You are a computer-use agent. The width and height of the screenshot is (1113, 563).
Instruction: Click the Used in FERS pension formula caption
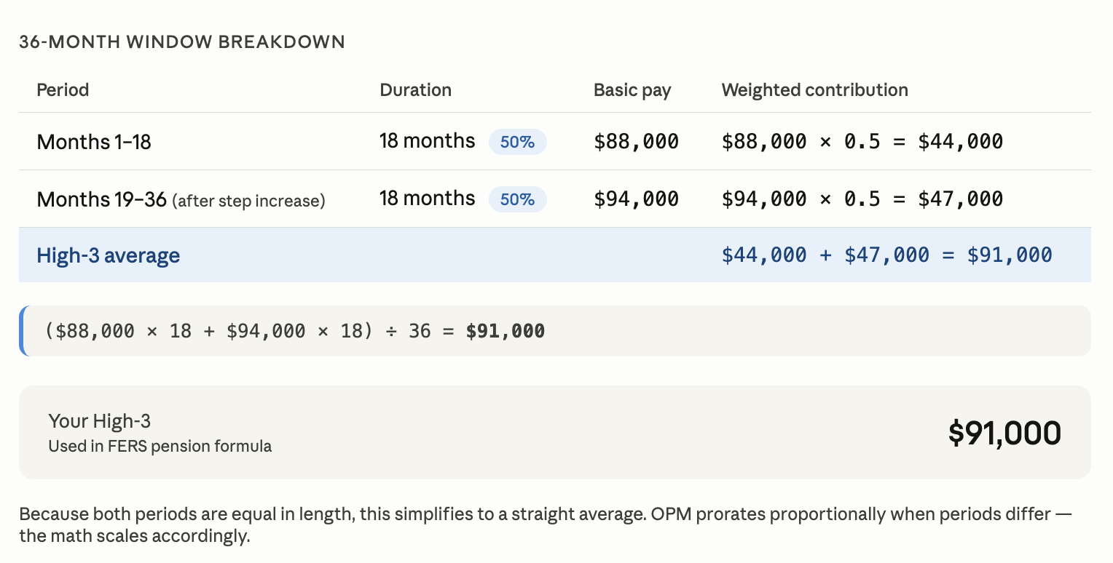pyautogui.click(x=160, y=446)
